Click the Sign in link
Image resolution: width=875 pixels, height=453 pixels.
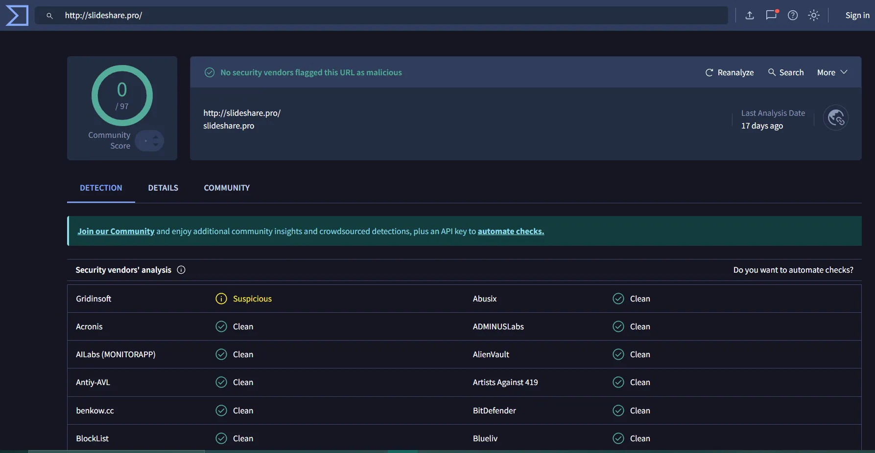pos(857,16)
